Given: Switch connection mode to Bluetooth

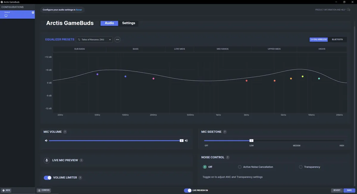Looking at the screenshot, I should tap(337, 40).
